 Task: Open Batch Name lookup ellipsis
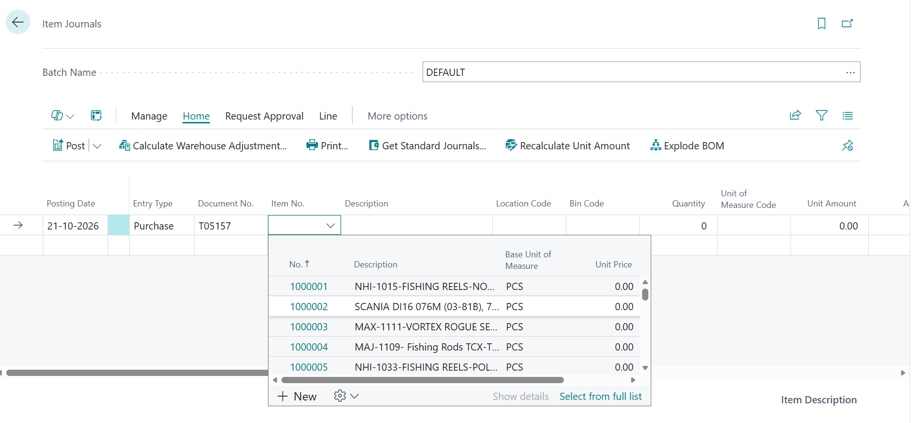850,73
